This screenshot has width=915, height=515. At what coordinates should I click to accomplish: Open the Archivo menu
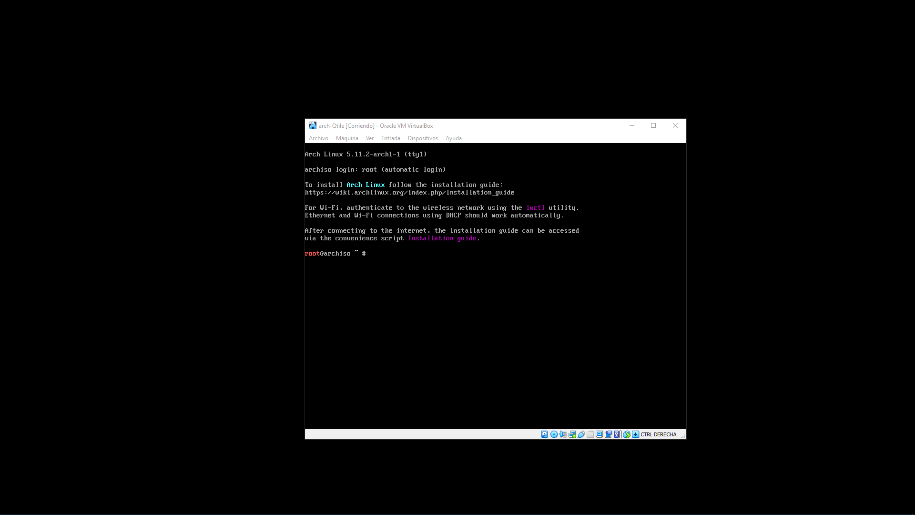point(318,138)
